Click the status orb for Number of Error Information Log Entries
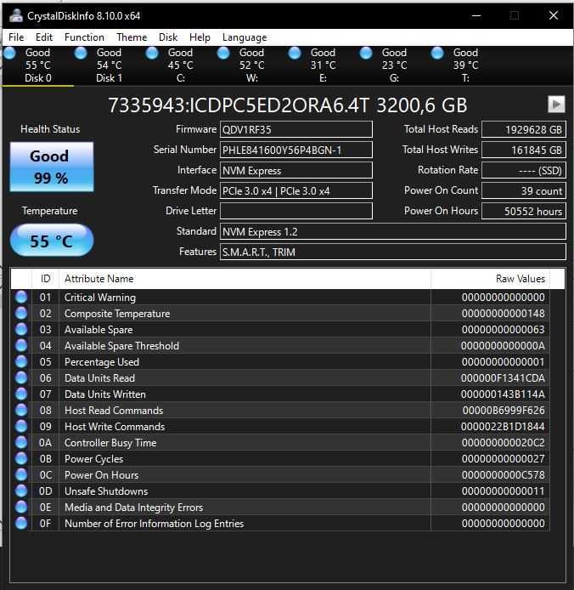 (x=21, y=524)
